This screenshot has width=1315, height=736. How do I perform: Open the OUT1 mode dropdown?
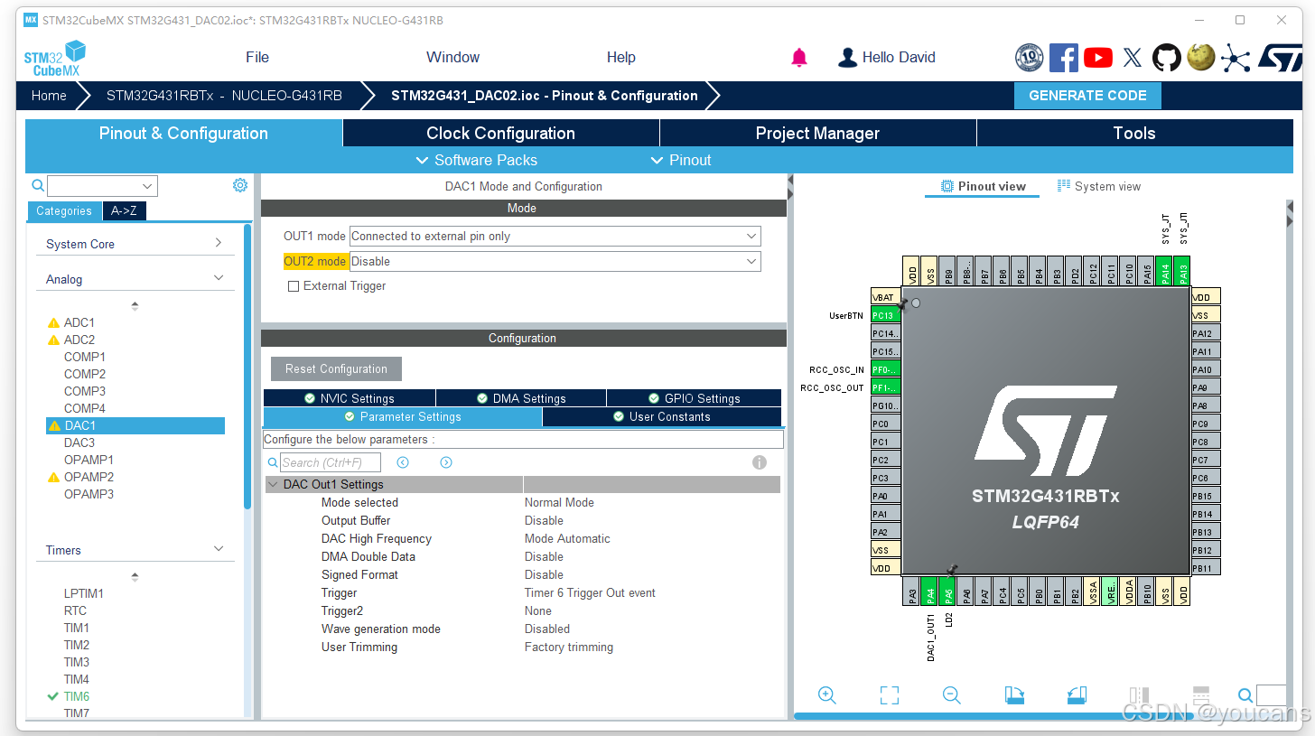tap(555, 237)
